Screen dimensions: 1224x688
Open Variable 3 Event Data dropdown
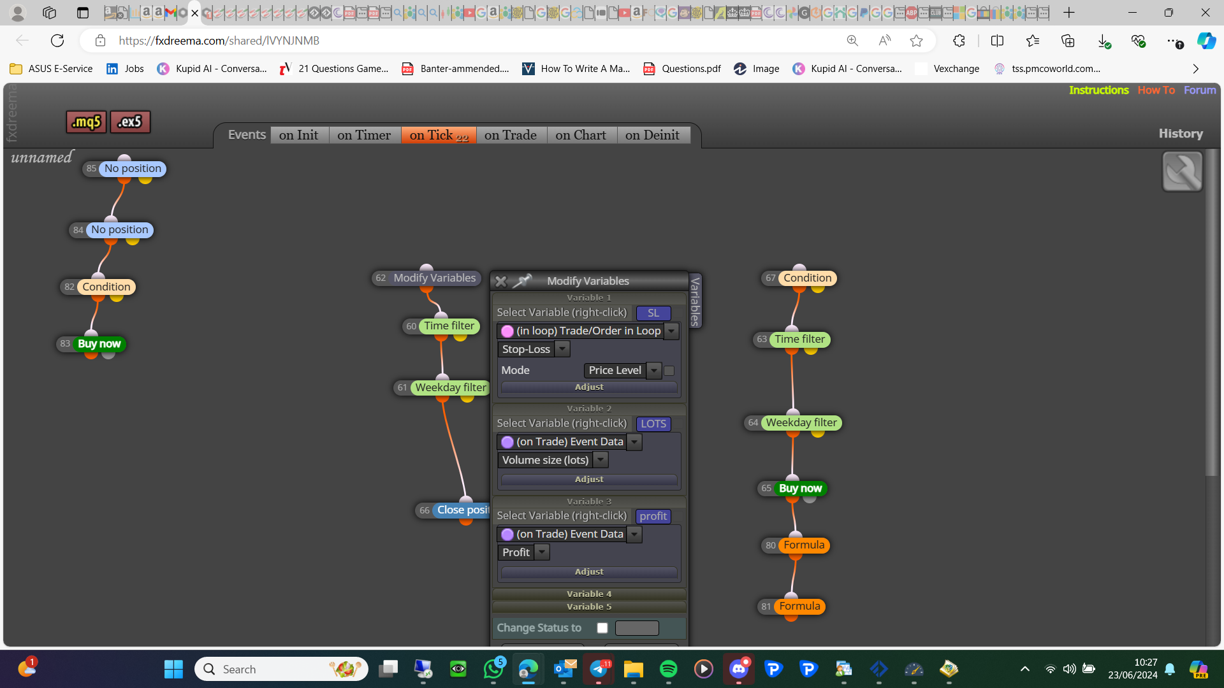634,534
